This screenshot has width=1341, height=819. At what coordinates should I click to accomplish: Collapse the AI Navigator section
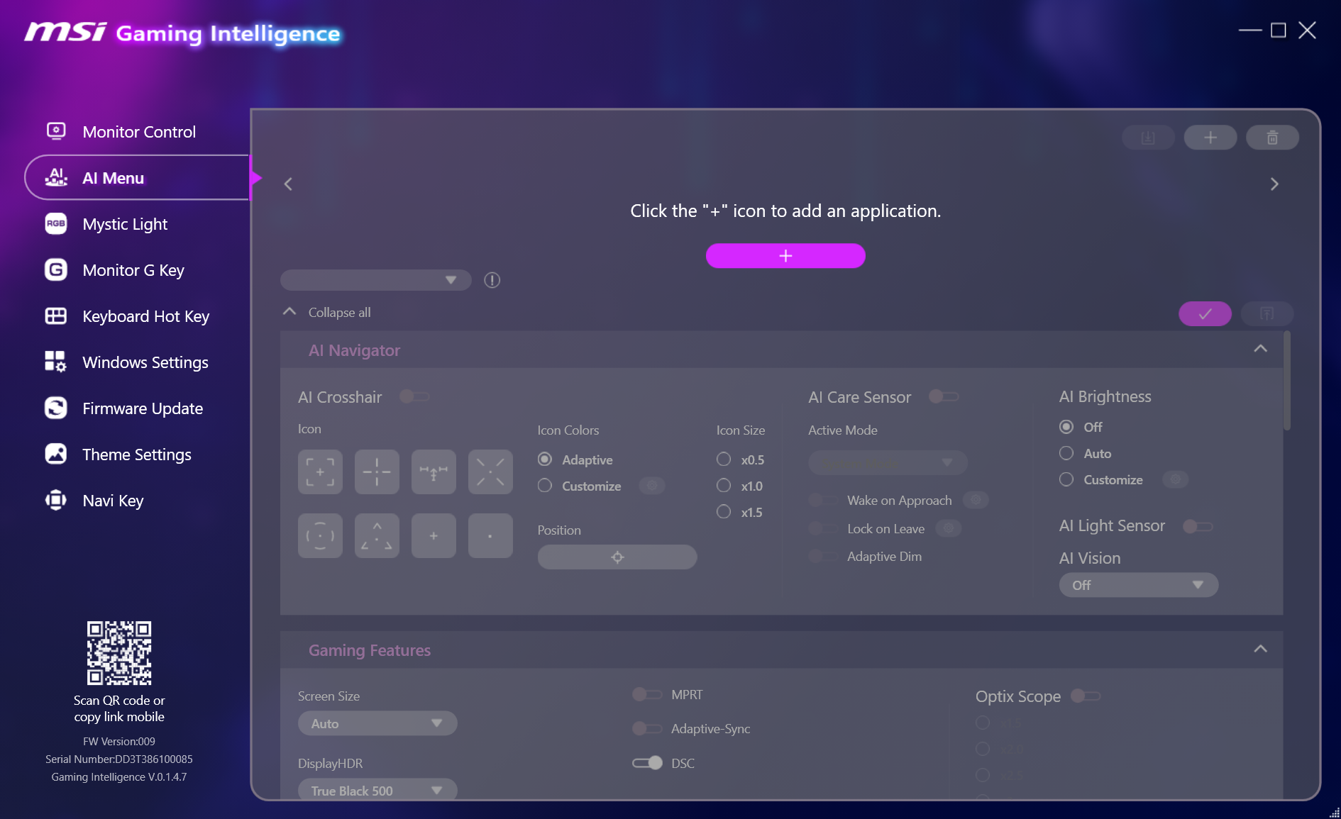click(1261, 349)
